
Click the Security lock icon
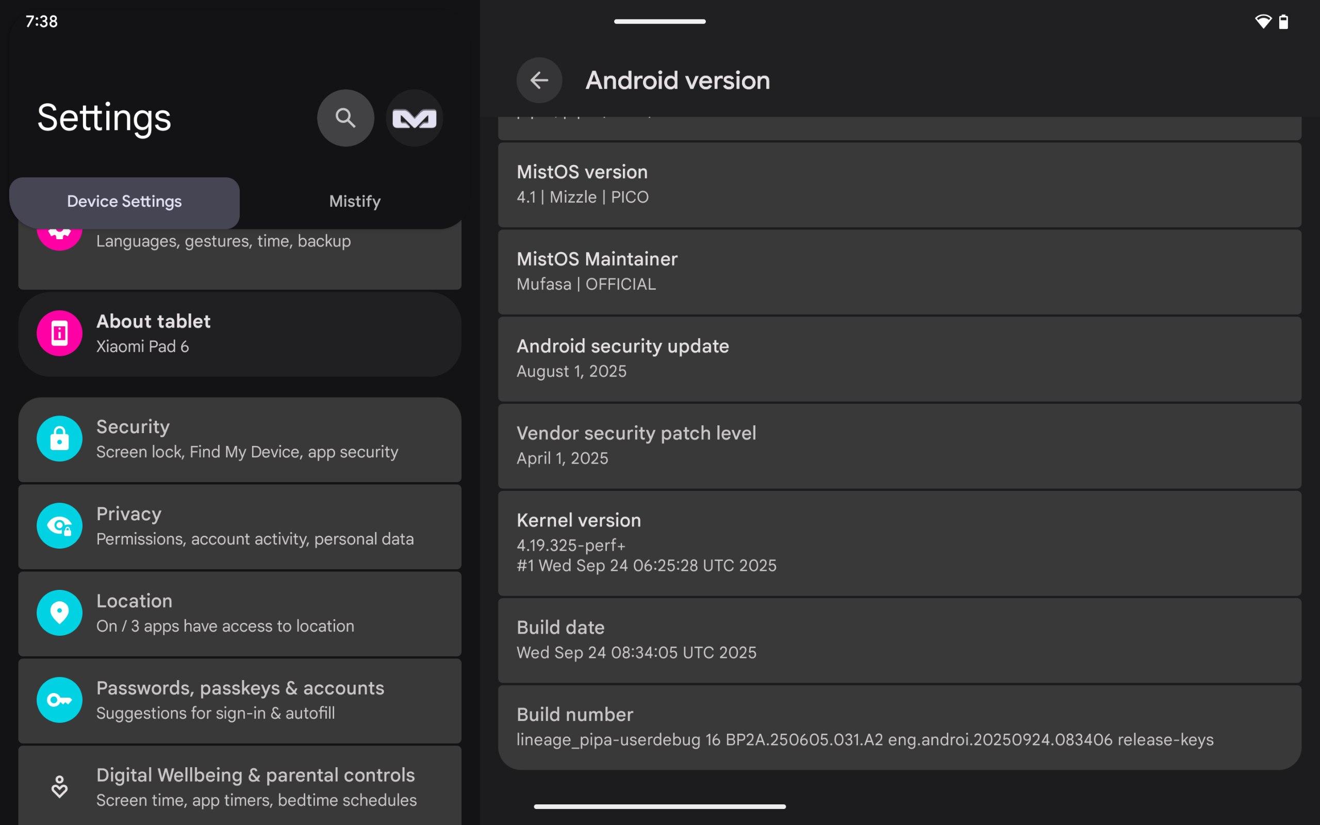click(x=59, y=438)
